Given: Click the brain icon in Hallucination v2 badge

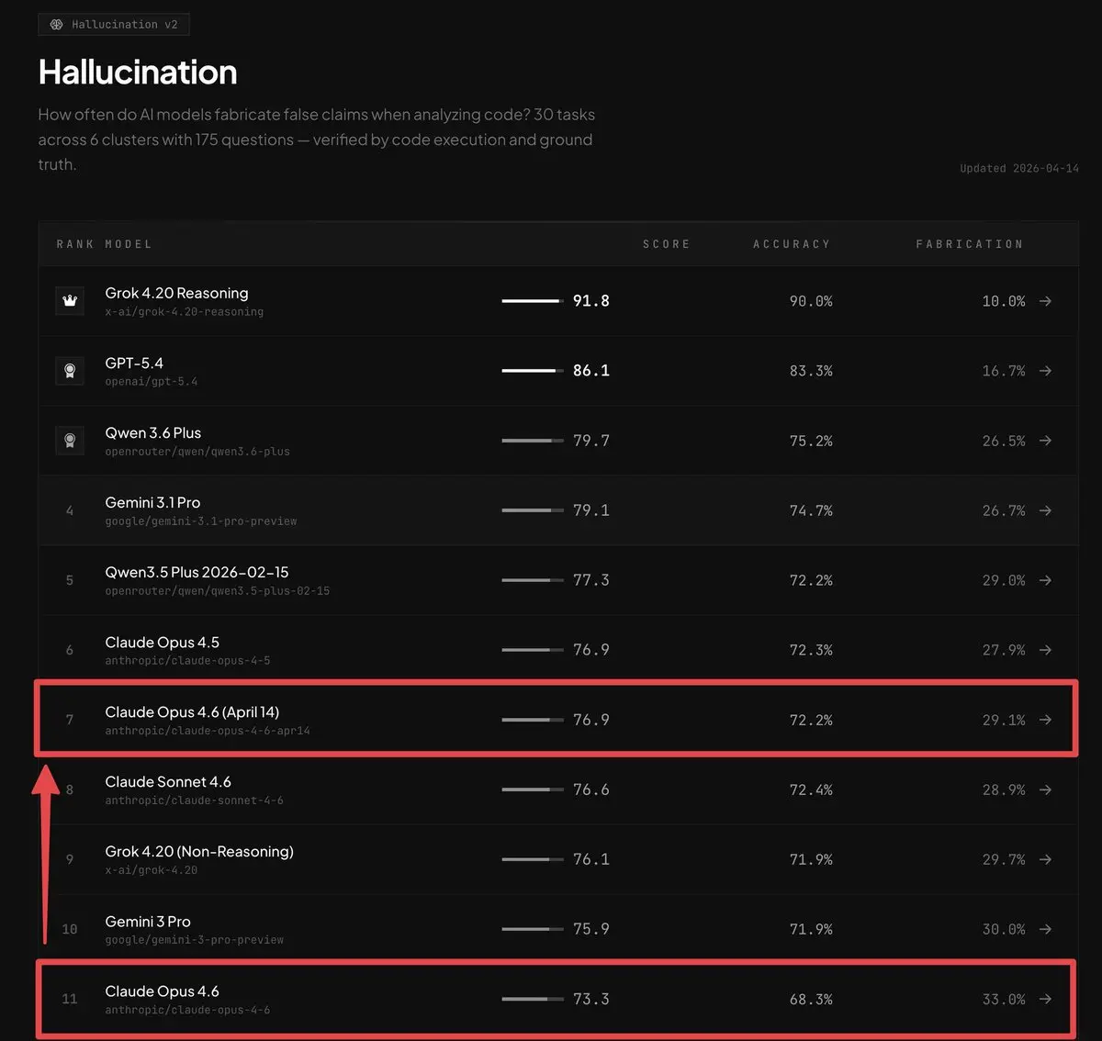Looking at the screenshot, I should coord(57,24).
